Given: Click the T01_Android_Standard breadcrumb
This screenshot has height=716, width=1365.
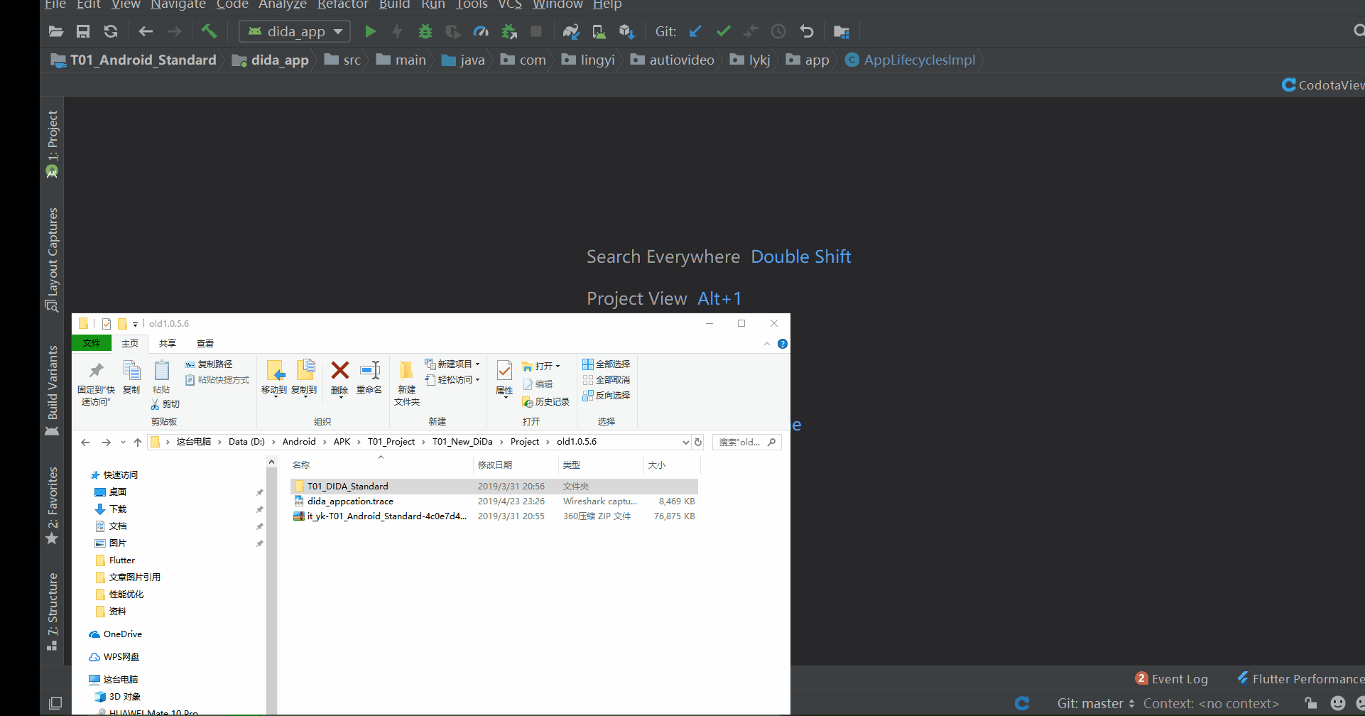Looking at the screenshot, I should point(134,60).
